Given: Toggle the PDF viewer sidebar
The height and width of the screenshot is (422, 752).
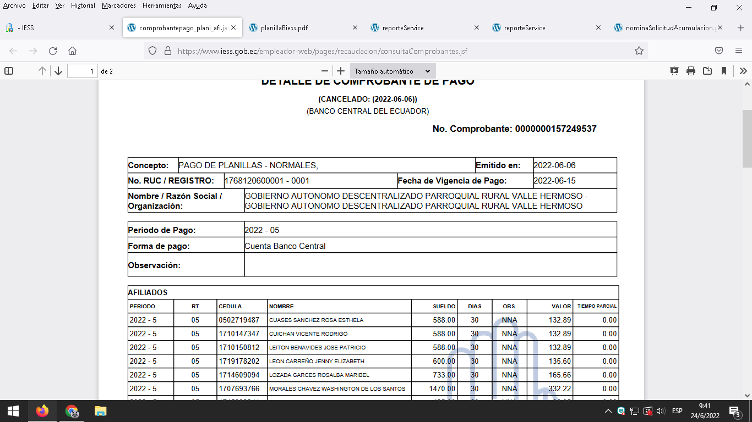Looking at the screenshot, I should click(9, 71).
